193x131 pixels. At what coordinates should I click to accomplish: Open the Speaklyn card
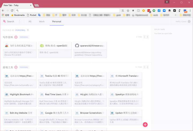pyautogui.click(x=125, y=98)
